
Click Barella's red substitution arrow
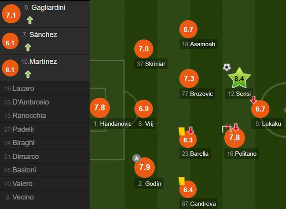click(191, 130)
